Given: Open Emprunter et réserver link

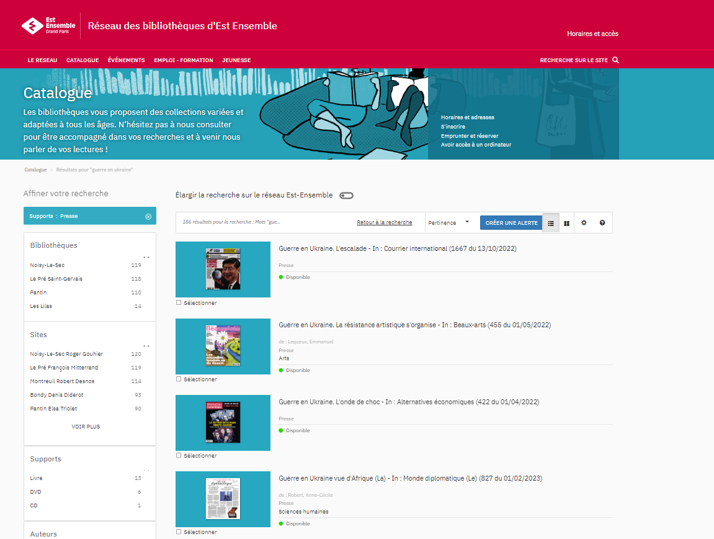Looking at the screenshot, I should [x=470, y=136].
